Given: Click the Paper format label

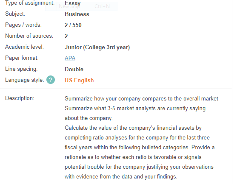Looking at the screenshot, I should [x=22, y=58].
